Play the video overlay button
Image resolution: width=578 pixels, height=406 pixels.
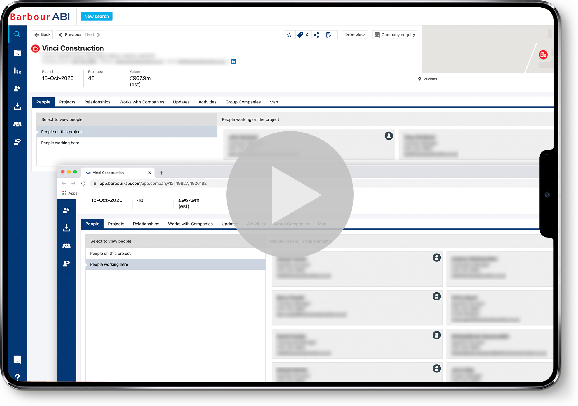click(x=290, y=195)
